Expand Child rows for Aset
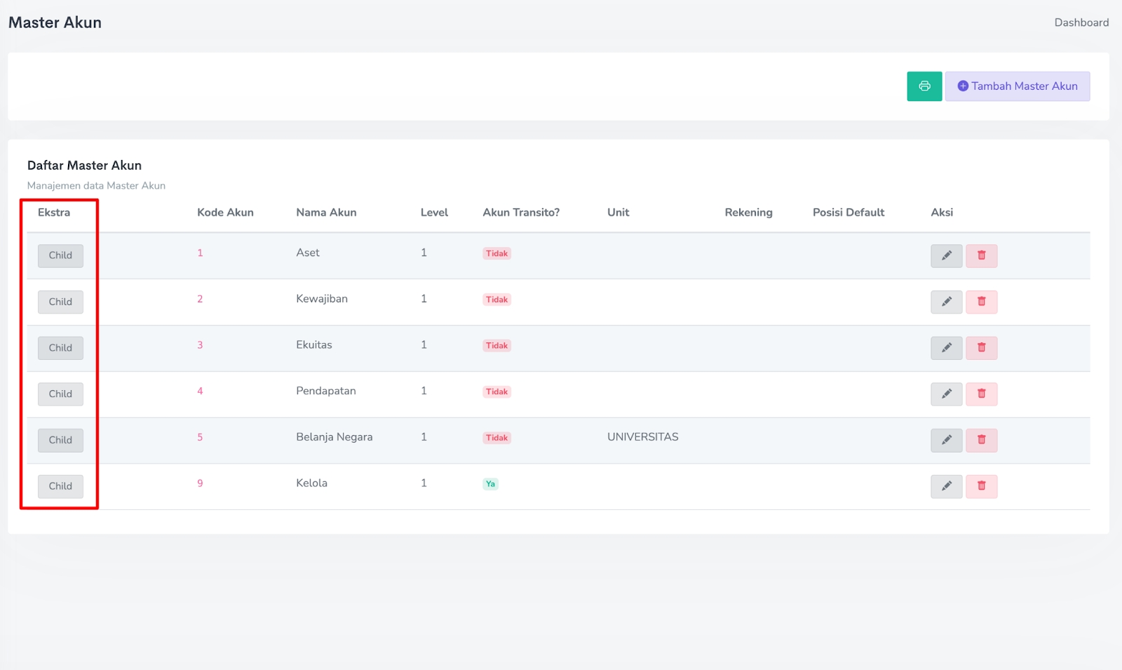This screenshot has height=670, width=1122. [x=60, y=256]
